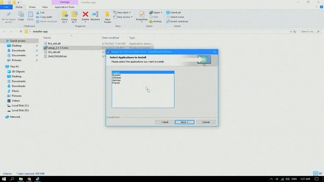Click Select none in the ribbon
The height and width of the screenshot is (182, 324).
coord(175,17)
